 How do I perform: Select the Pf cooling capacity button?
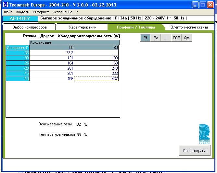[x=145, y=38]
